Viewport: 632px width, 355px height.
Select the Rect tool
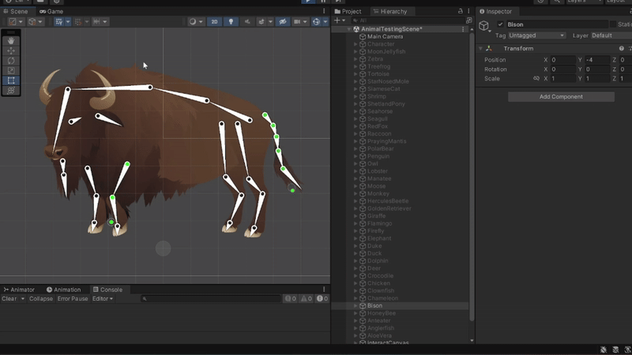(11, 80)
